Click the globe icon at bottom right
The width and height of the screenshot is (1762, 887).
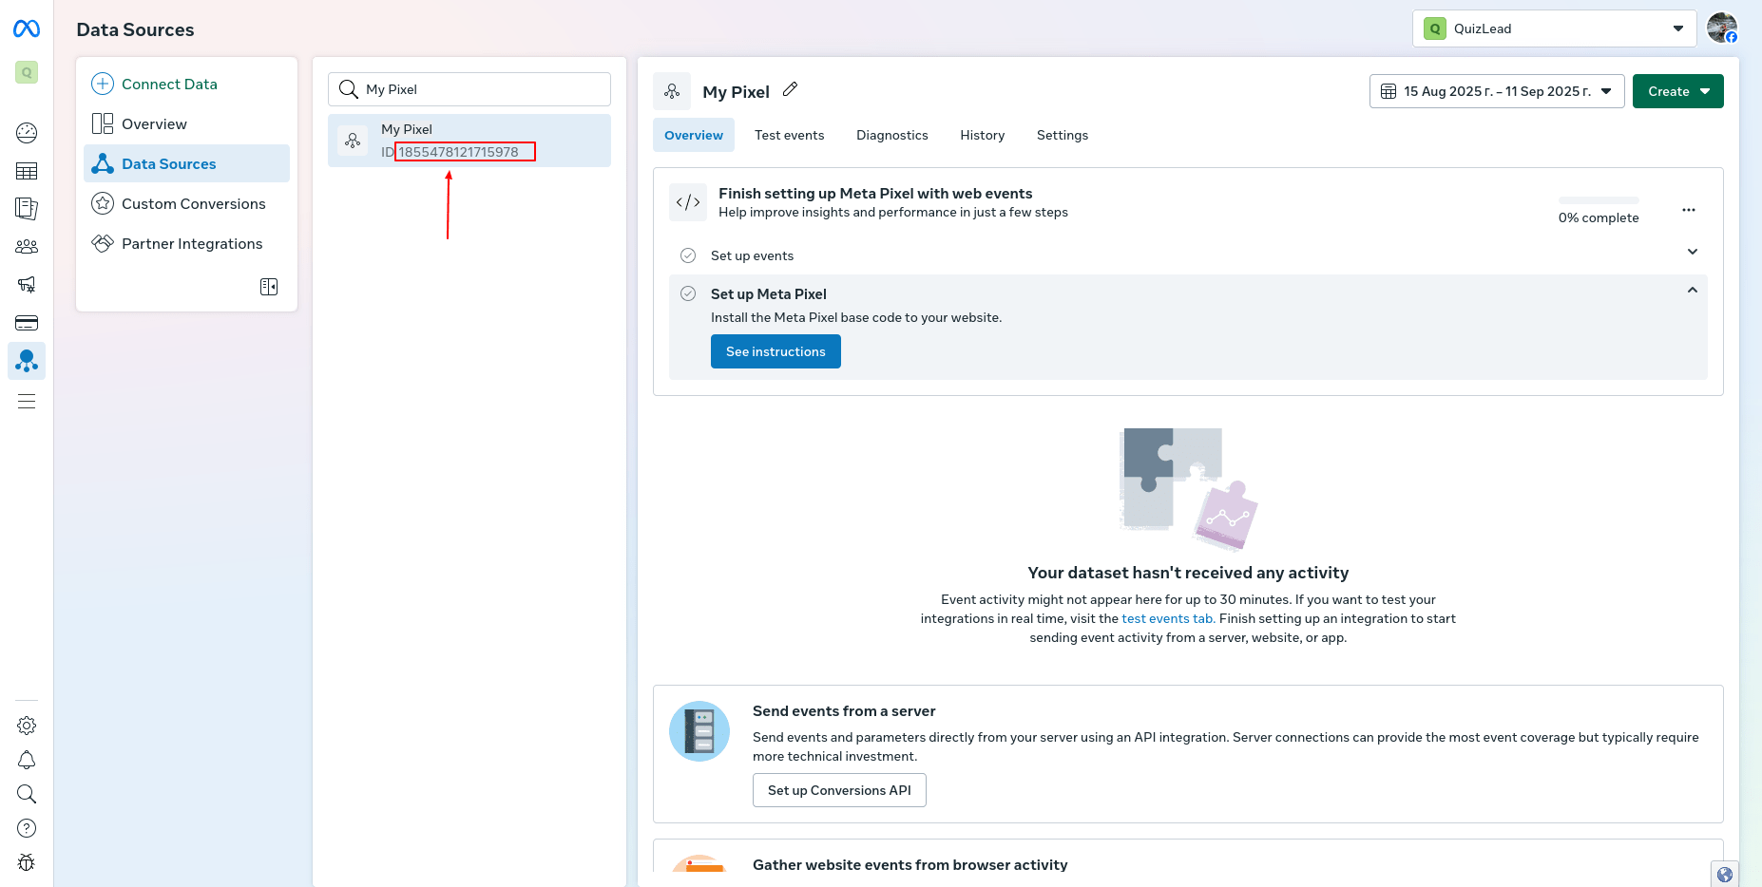pyautogui.click(x=1725, y=875)
